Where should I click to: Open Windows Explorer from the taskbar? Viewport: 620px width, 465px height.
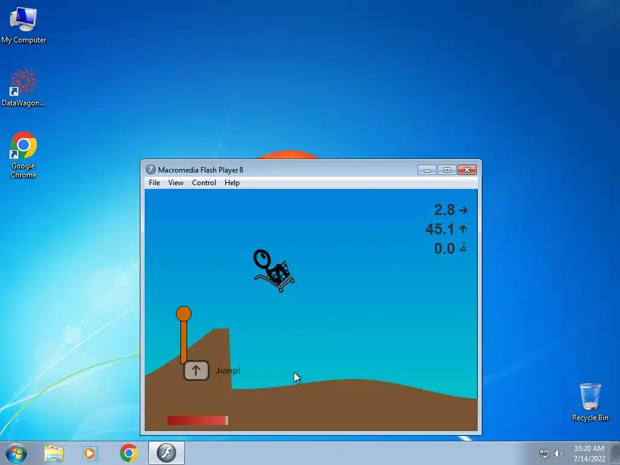[x=54, y=453]
